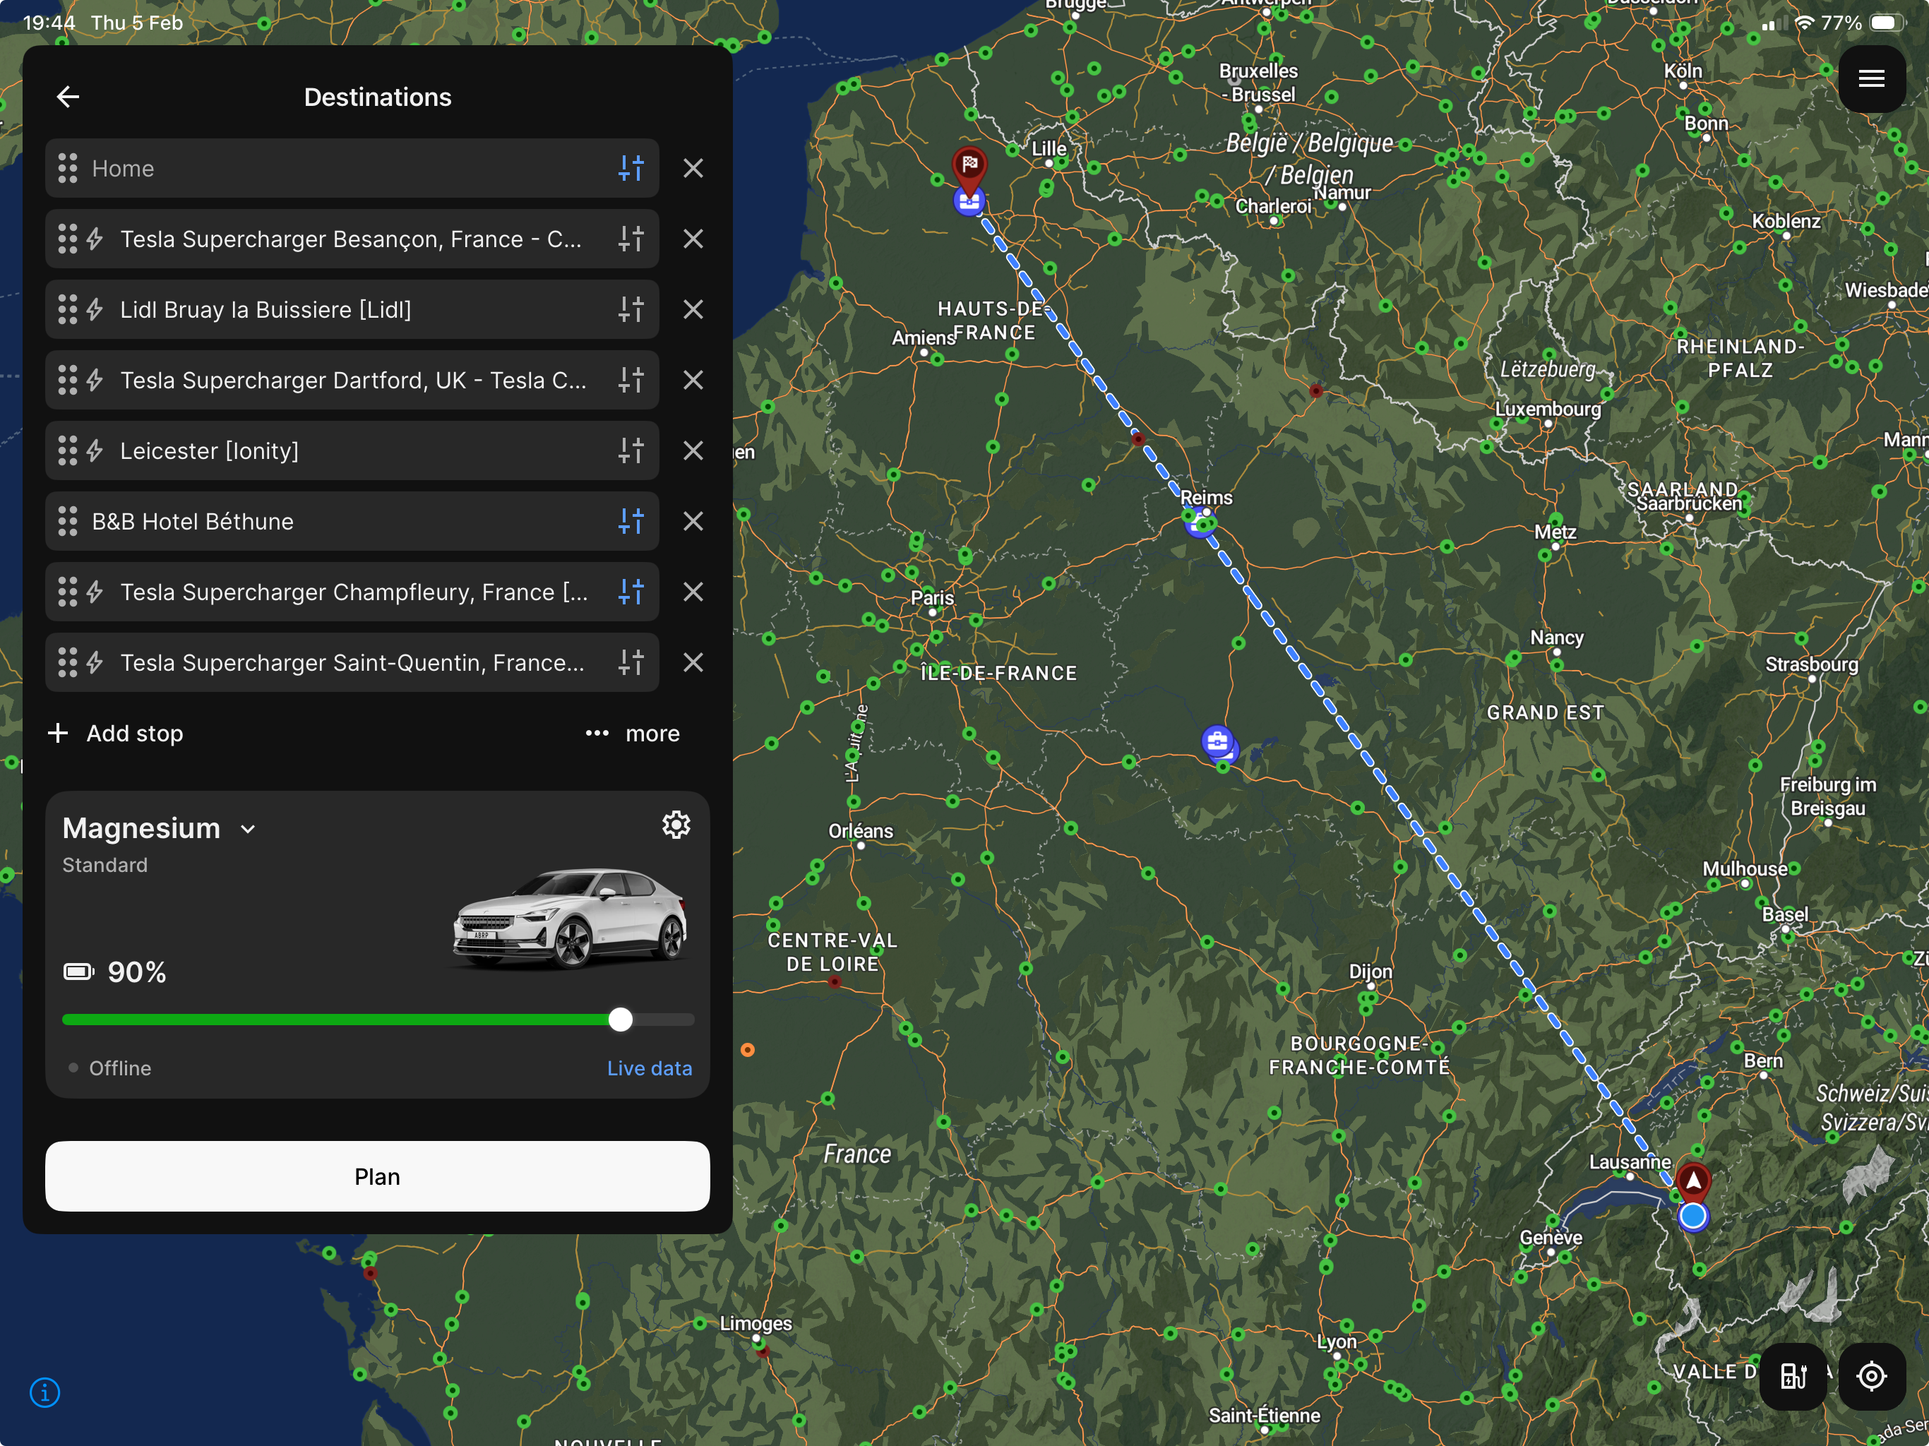The width and height of the screenshot is (1929, 1446).
Task: Adjust the 90% battery charge slider
Action: (x=620, y=1020)
